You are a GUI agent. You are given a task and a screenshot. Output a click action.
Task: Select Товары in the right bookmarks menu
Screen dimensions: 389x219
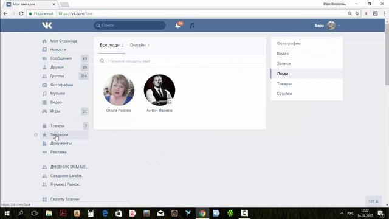[x=306, y=84]
